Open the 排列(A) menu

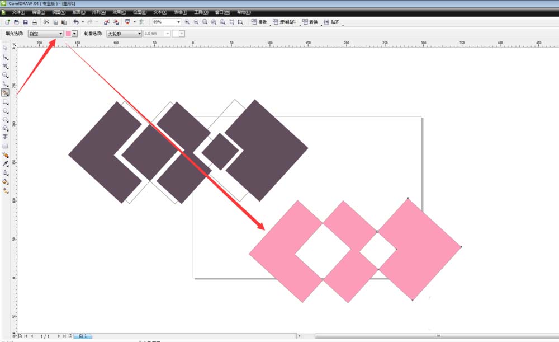99,12
